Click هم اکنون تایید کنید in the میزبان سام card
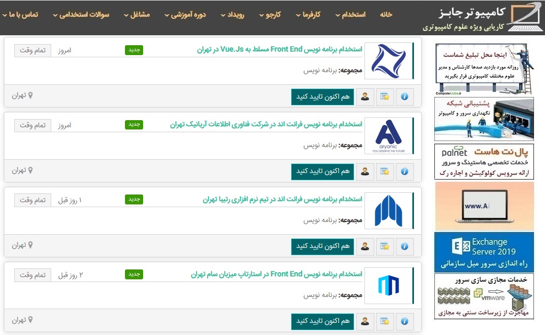The height and width of the screenshot is (335, 545). click(323, 321)
